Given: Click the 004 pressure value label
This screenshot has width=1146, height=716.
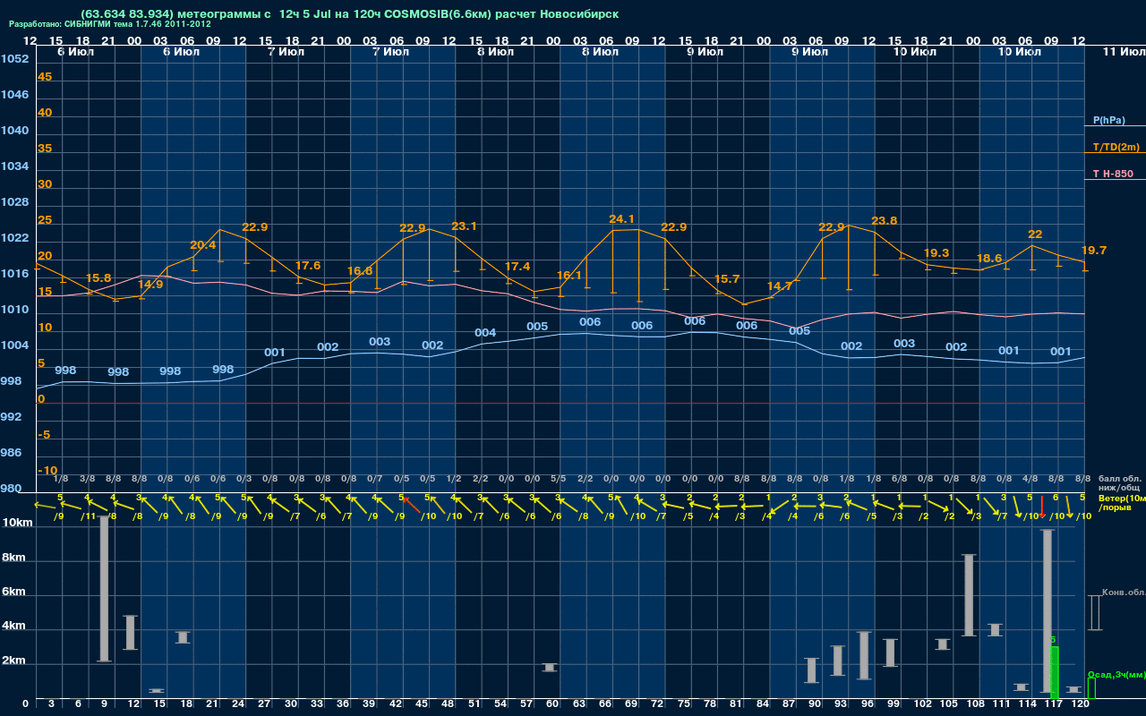Looking at the screenshot, I should click(x=485, y=333).
